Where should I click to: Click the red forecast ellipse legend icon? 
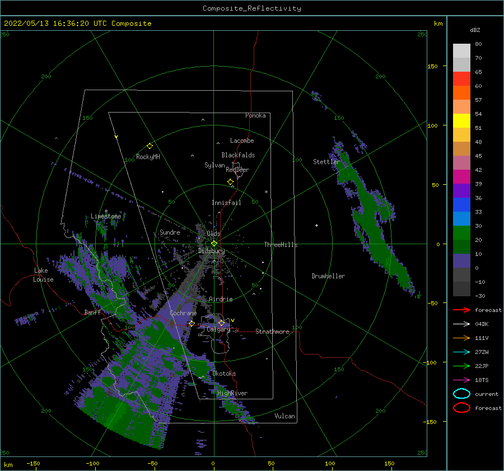(461, 408)
